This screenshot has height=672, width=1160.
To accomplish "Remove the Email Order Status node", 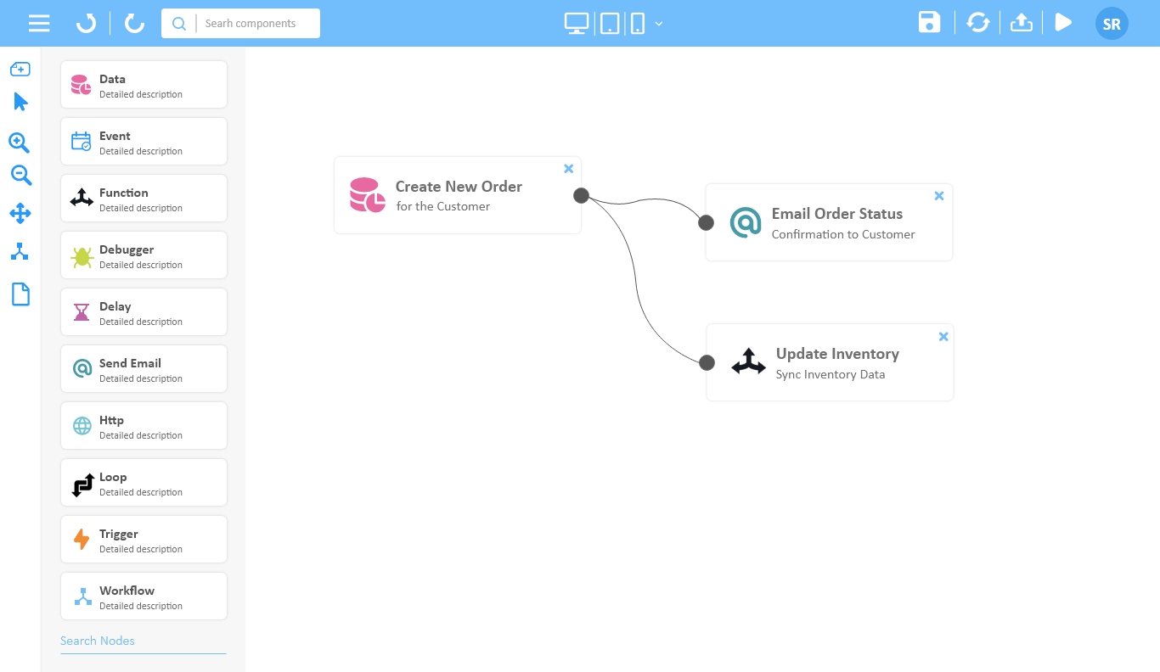I will point(938,196).
